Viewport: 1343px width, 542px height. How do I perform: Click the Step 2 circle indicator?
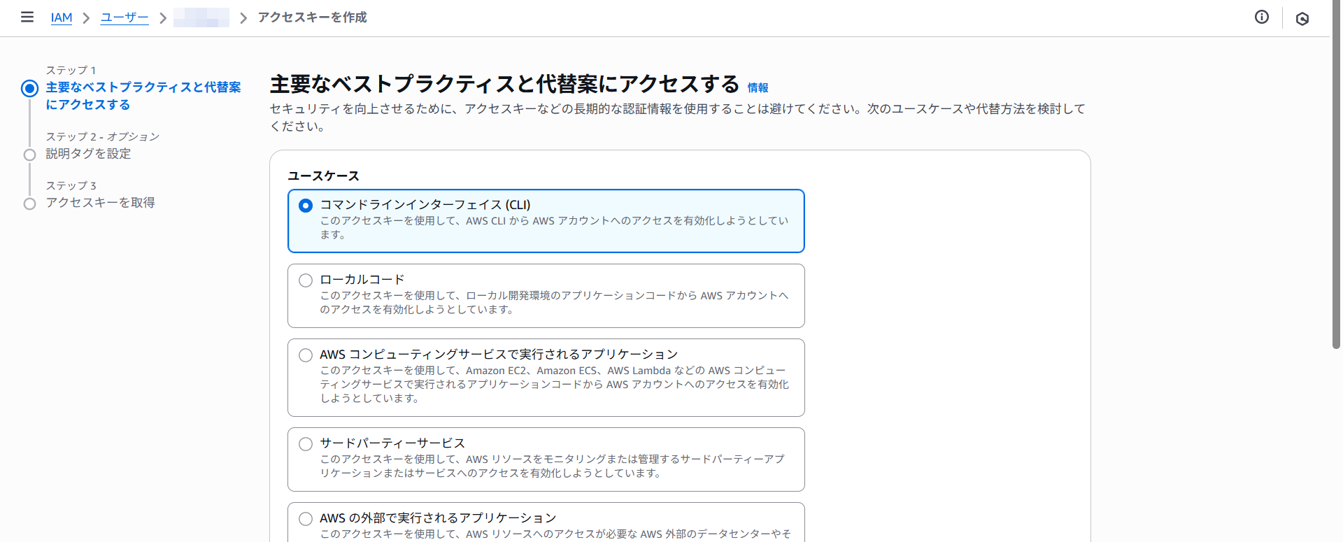[x=29, y=155]
